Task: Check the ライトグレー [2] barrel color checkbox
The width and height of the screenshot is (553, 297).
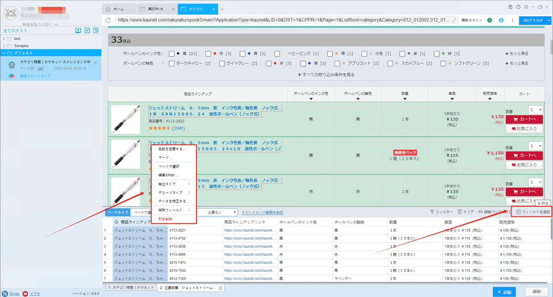Action: (x=222, y=63)
